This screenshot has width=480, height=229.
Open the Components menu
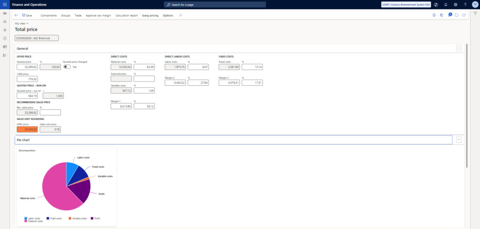click(49, 15)
